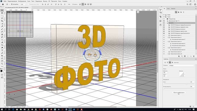Toggle visibility of Ограничение границы 1
This screenshot has height=111, width=197.
[164, 35]
